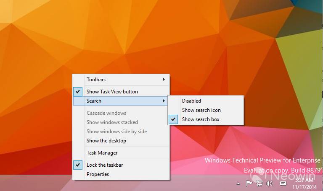Viewport: 323px width, 191px height.
Task: Choose Disabled in the Search submenu
Action: click(206, 101)
